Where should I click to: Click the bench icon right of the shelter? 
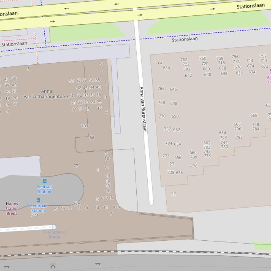click(98, 264)
